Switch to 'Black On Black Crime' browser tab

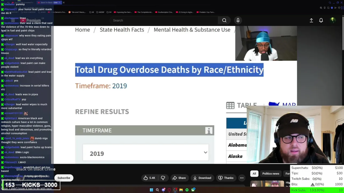pyautogui.click(x=50, y=2)
